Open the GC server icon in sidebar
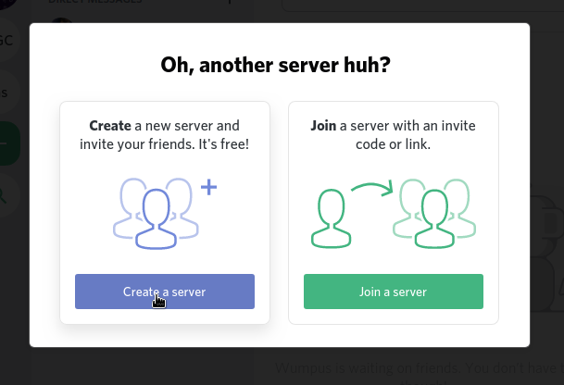The height and width of the screenshot is (385, 564). pos(8,41)
